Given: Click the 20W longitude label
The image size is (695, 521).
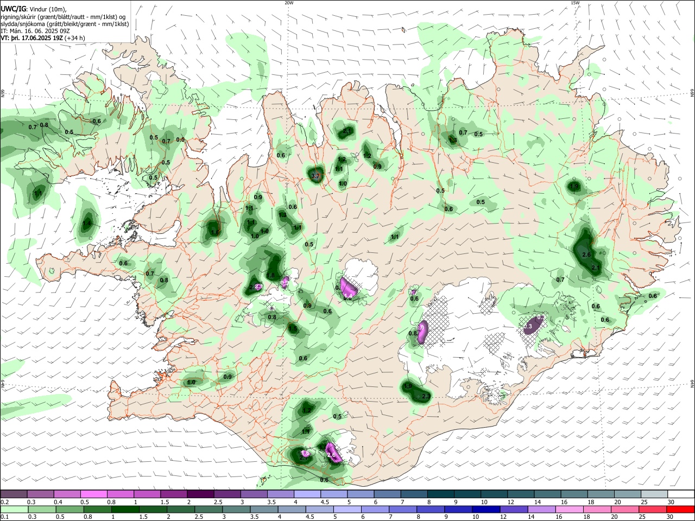Looking at the screenshot, I should pos(289,3).
